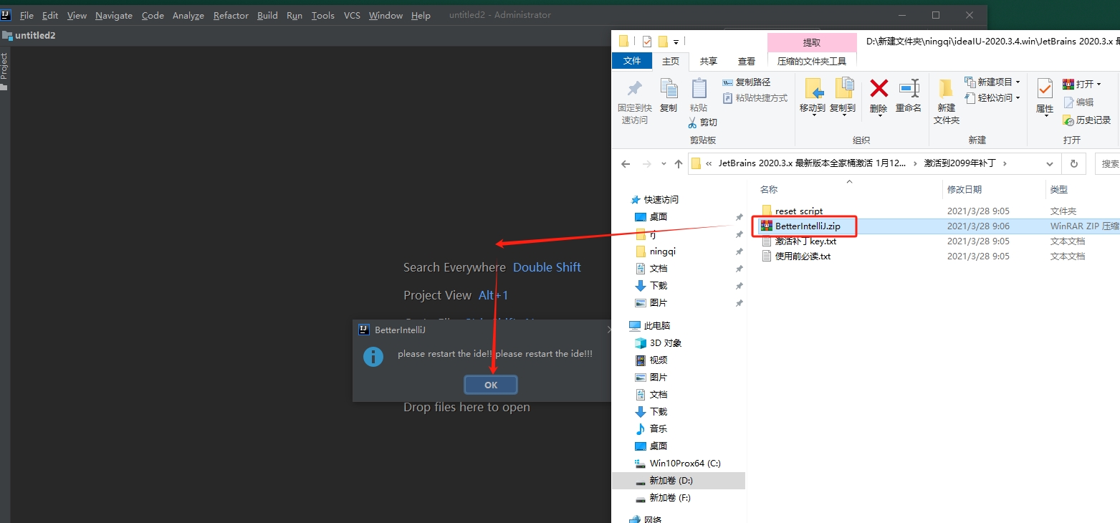Open the Navigate menu
Viewport: 1120px width, 523px height.
(114, 15)
